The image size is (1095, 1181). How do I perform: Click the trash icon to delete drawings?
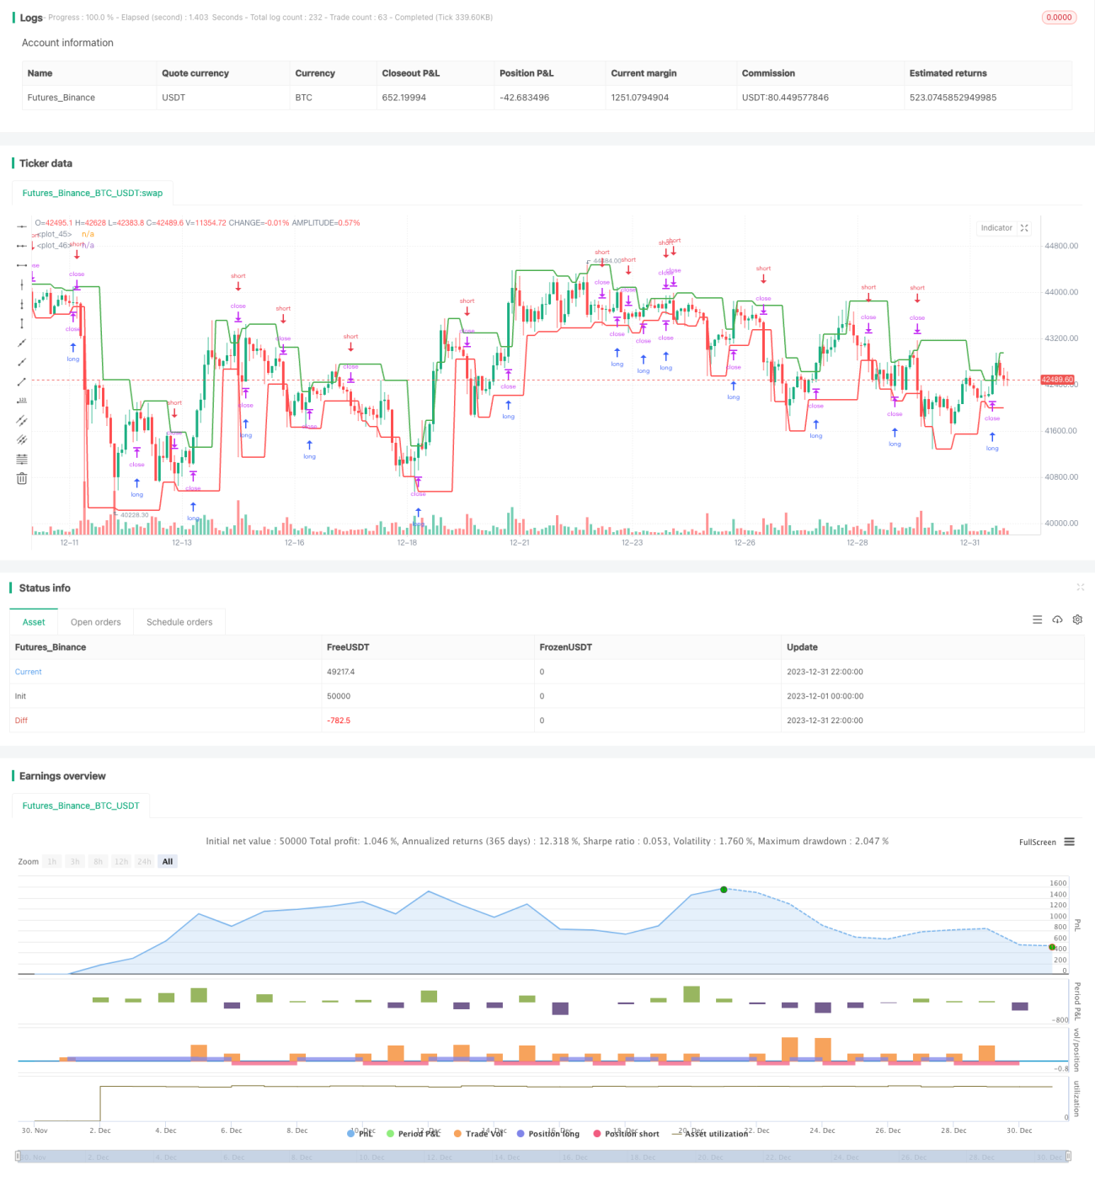pos(22,478)
